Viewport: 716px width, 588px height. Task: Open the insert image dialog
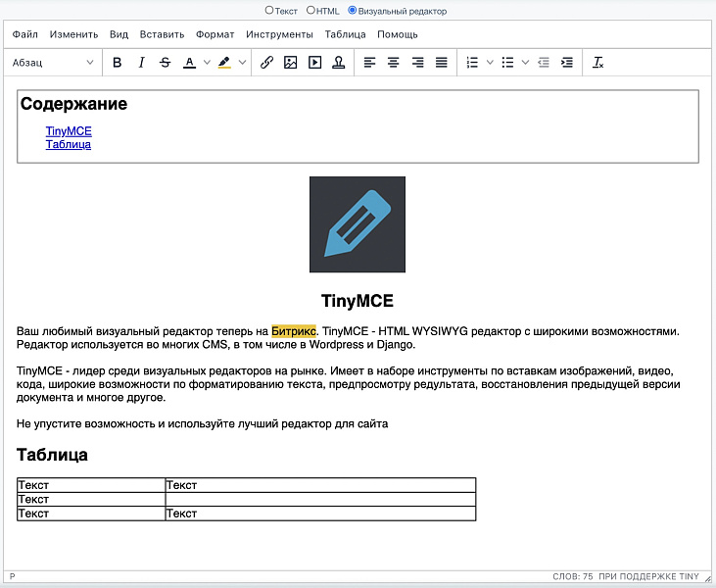[290, 63]
